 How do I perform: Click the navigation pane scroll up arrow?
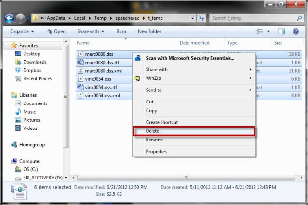tap(66, 41)
